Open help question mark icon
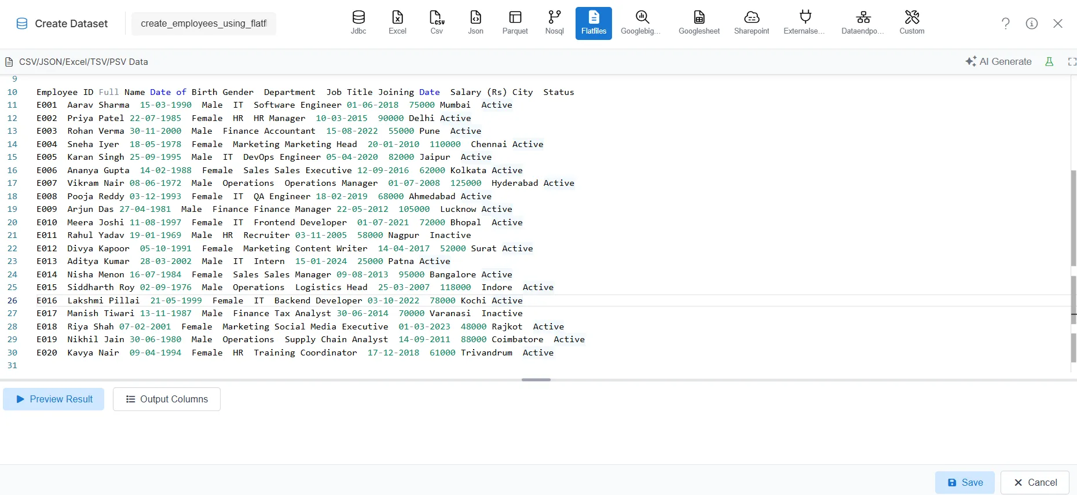Viewport: 1077px width, 495px height. tap(1006, 23)
